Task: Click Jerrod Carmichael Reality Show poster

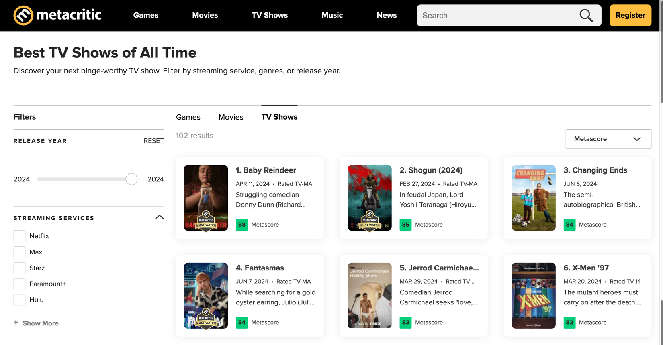Action: 370,296
